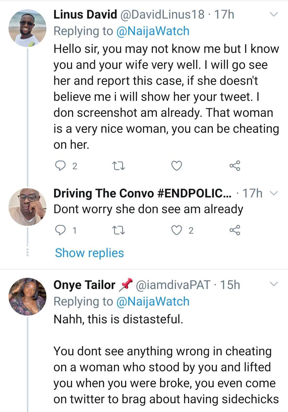Screen dimensions: 288x412
Task: Open Linus David's display name
Action: click(85, 14)
